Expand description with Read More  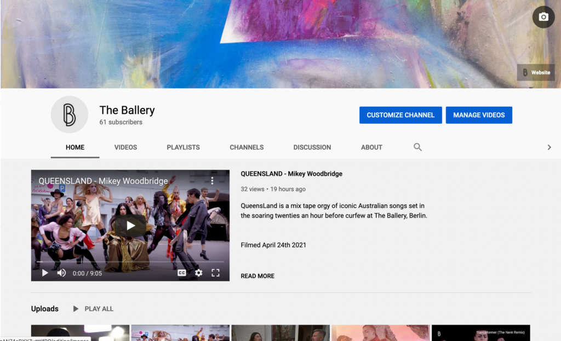coord(257,276)
